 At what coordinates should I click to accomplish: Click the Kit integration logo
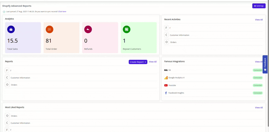(166, 70)
